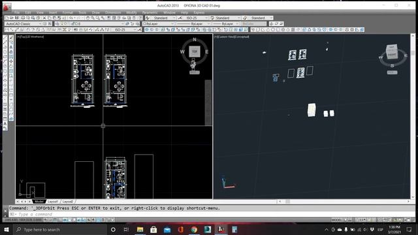This screenshot has height=235, width=418.
Task: Open Windows Start menu
Action: [7, 229]
